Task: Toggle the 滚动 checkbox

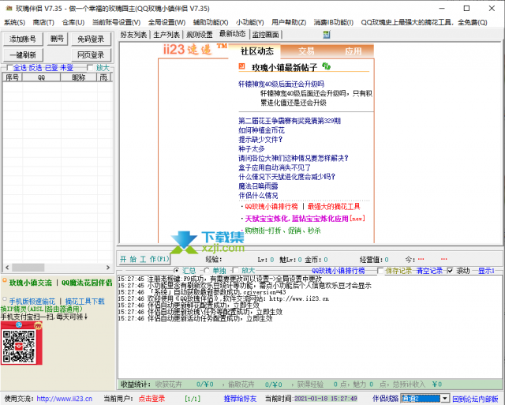Action: coord(451,270)
